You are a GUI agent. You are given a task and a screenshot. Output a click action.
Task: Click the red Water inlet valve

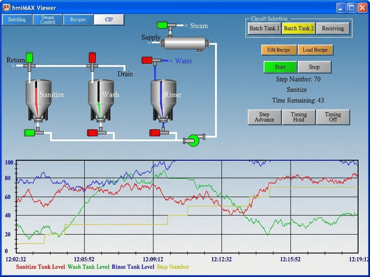point(147,60)
